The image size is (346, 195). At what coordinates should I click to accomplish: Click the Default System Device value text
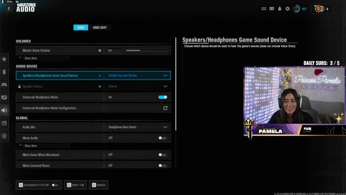coord(123,76)
